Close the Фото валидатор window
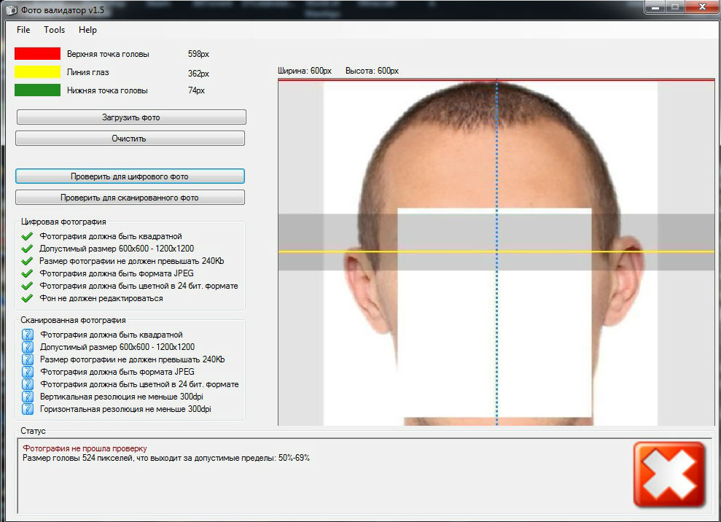721x522 pixels. (702, 7)
